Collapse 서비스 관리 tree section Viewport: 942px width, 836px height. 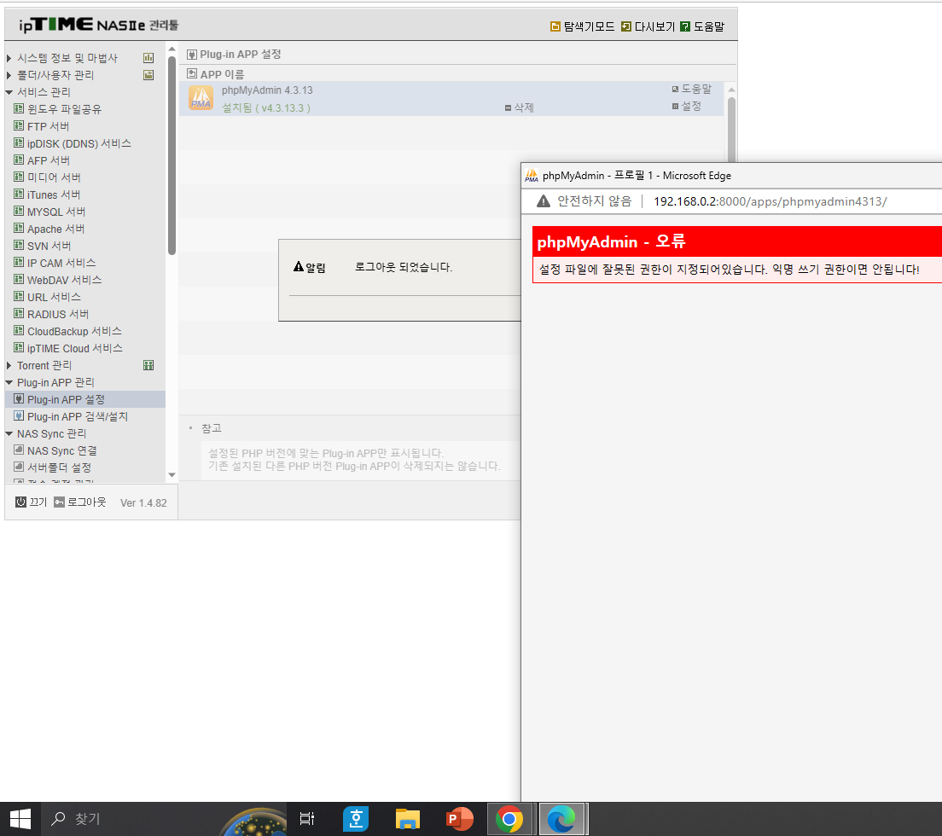[x=9, y=92]
